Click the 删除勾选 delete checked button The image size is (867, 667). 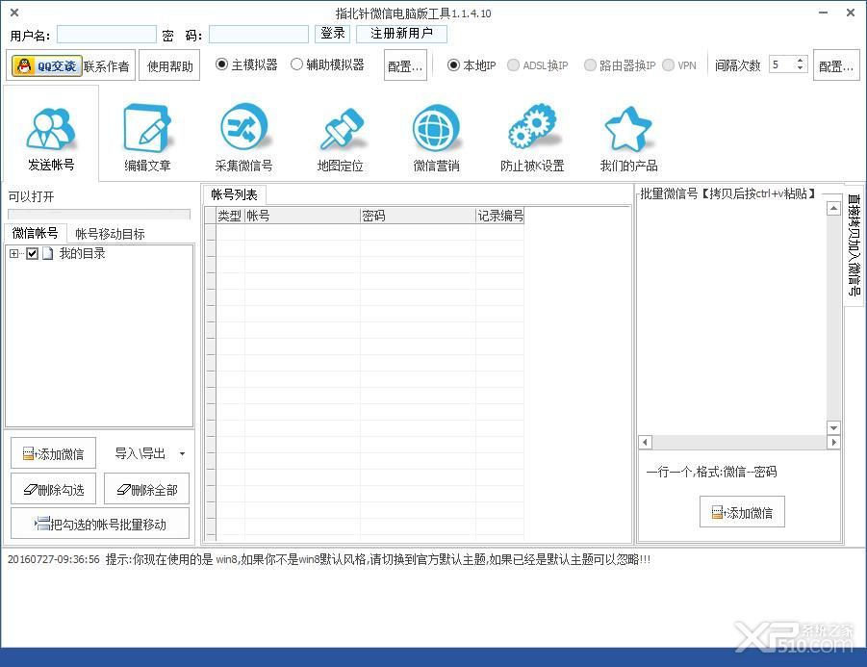tap(54, 489)
